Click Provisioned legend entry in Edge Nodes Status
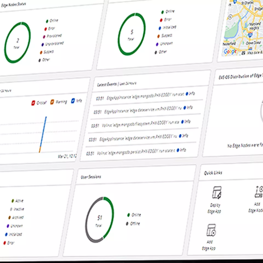This screenshot has width=263, height=263. tap(53, 36)
